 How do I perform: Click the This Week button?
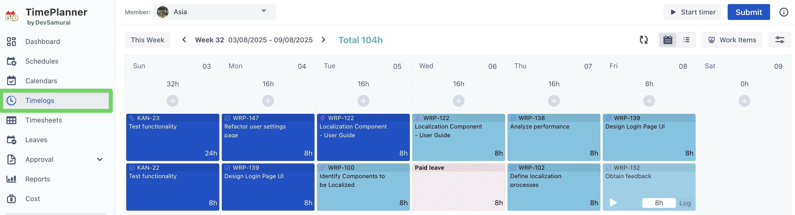[147, 40]
